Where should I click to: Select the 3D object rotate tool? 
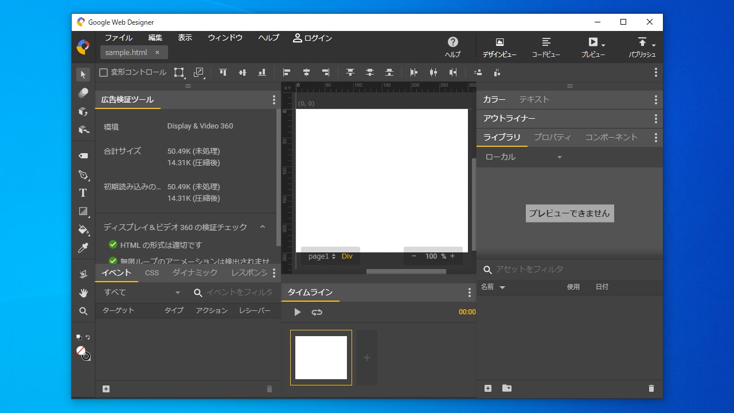tap(83, 111)
